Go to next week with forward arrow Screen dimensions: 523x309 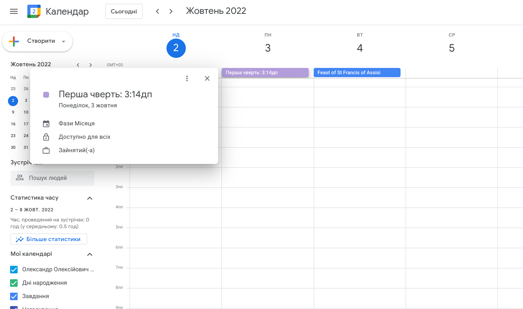[171, 11]
